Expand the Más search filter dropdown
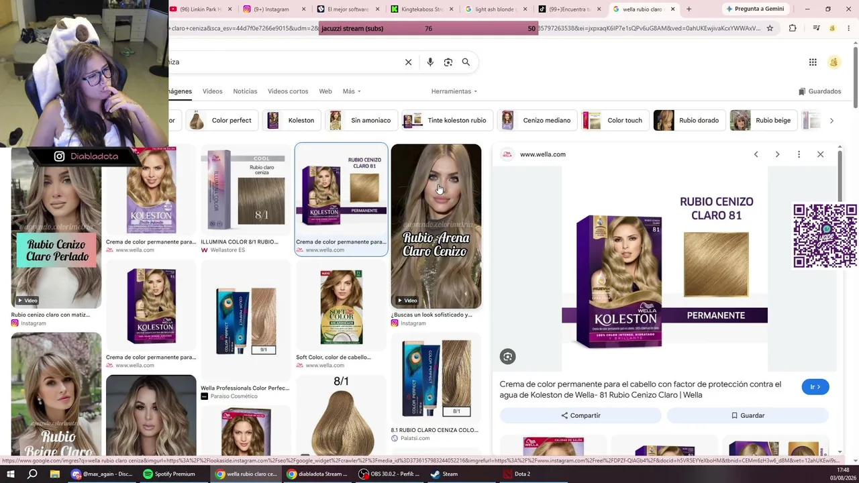 pos(352,91)
